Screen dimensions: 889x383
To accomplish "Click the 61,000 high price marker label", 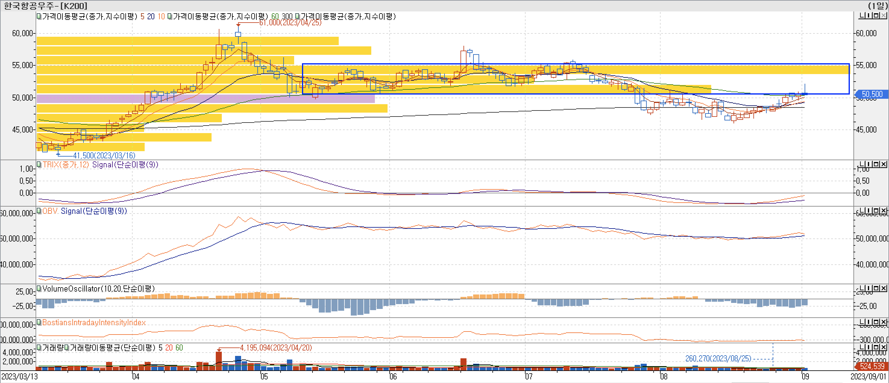I will point(290,22).
